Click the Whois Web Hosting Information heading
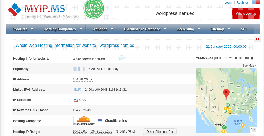Screen dimensions: 264x136 click(x=76, y=45)
